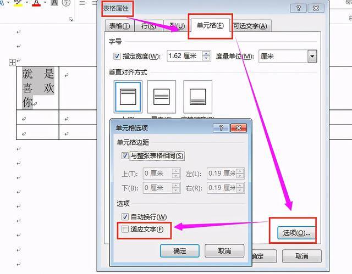Image resolution: width=352 pixels, height=274 pixels.
Task: Switch to the 表格(T) tab
Action: pyautogui.click(x=119, y=26)
